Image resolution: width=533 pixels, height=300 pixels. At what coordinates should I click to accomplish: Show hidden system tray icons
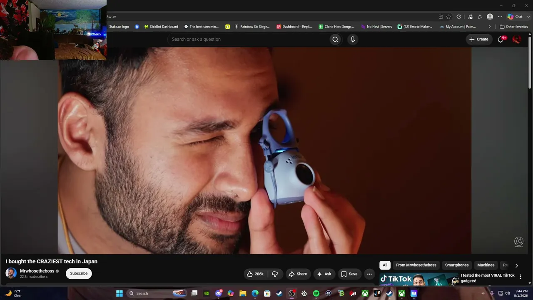coord(483,293)
